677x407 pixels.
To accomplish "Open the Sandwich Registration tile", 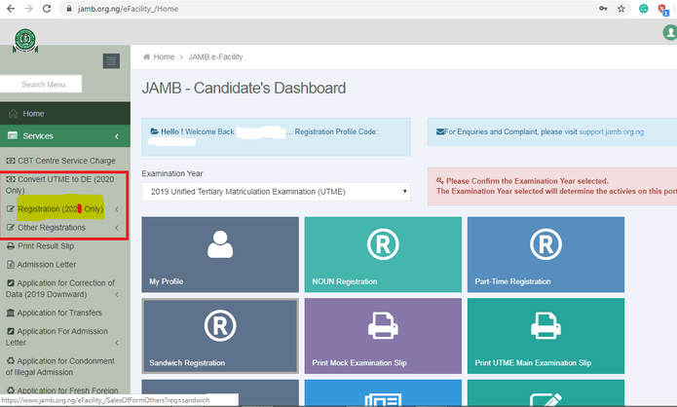I will tap(220, 336).
